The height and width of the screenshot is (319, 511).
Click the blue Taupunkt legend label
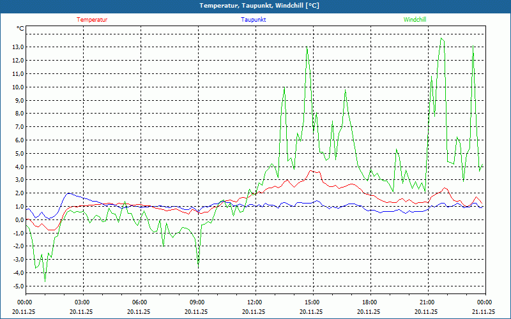click(x=254, y=20)
